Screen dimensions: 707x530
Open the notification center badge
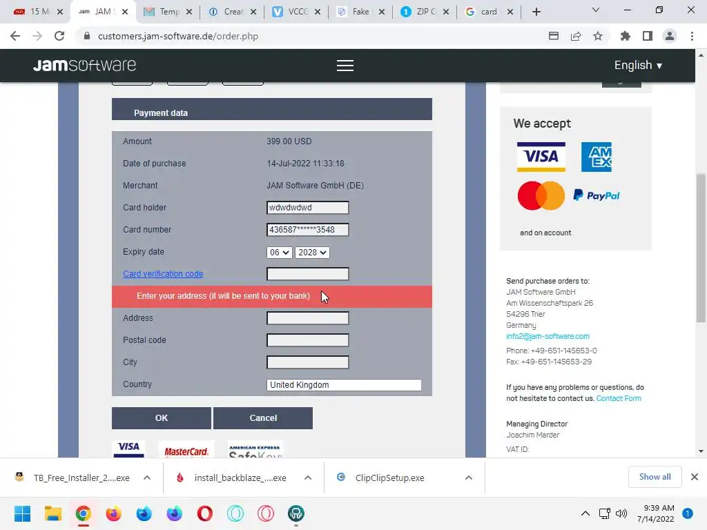click(687, 513)
